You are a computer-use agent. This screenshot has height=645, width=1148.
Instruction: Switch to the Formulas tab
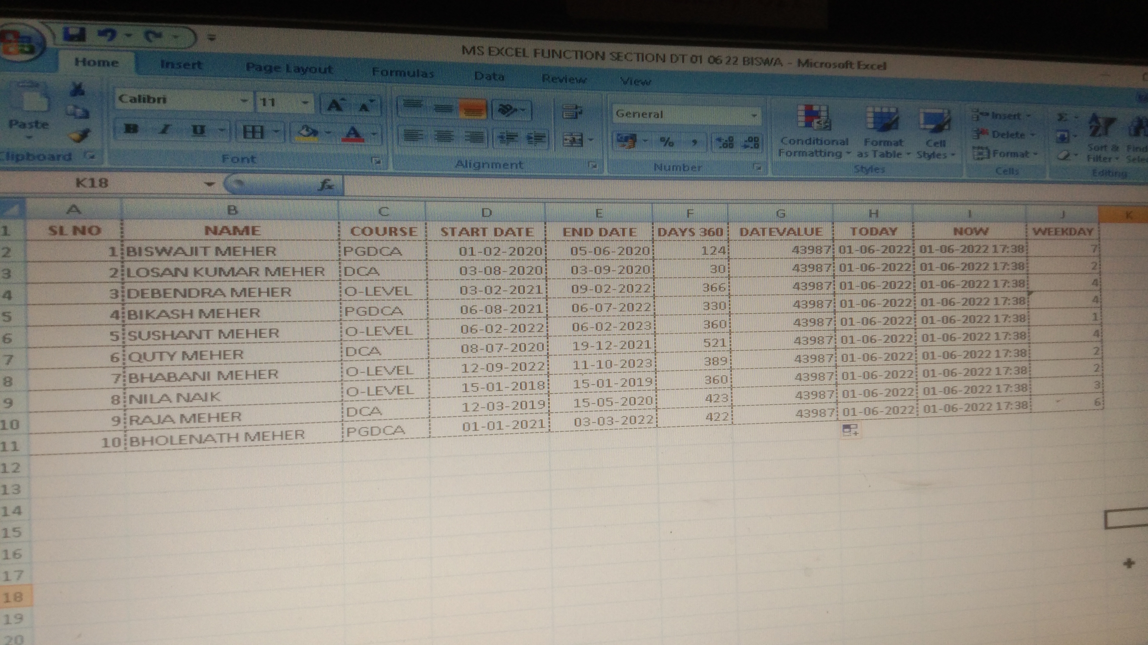click(402, 72)
